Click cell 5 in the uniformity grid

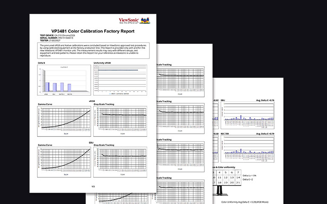[x=226, y=173]
